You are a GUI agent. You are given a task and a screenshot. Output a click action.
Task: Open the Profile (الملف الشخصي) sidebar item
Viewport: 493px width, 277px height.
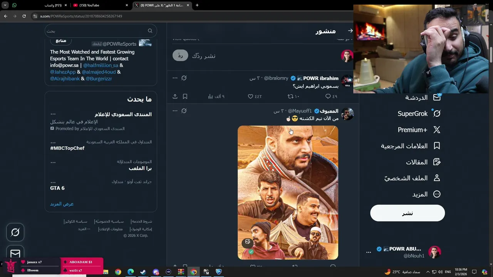[412, 178]
